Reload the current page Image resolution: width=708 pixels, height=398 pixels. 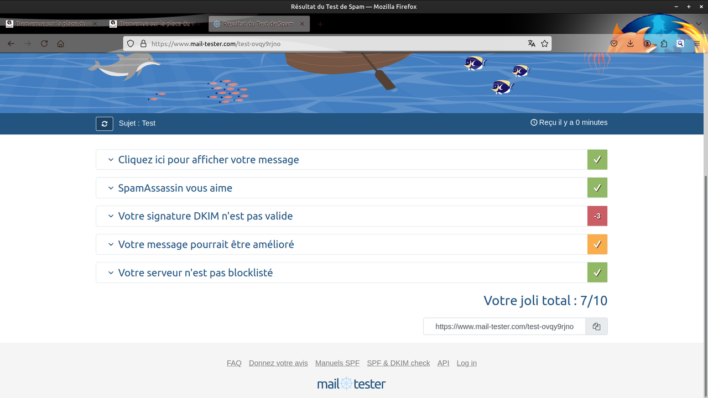click(x=44, y=44)
